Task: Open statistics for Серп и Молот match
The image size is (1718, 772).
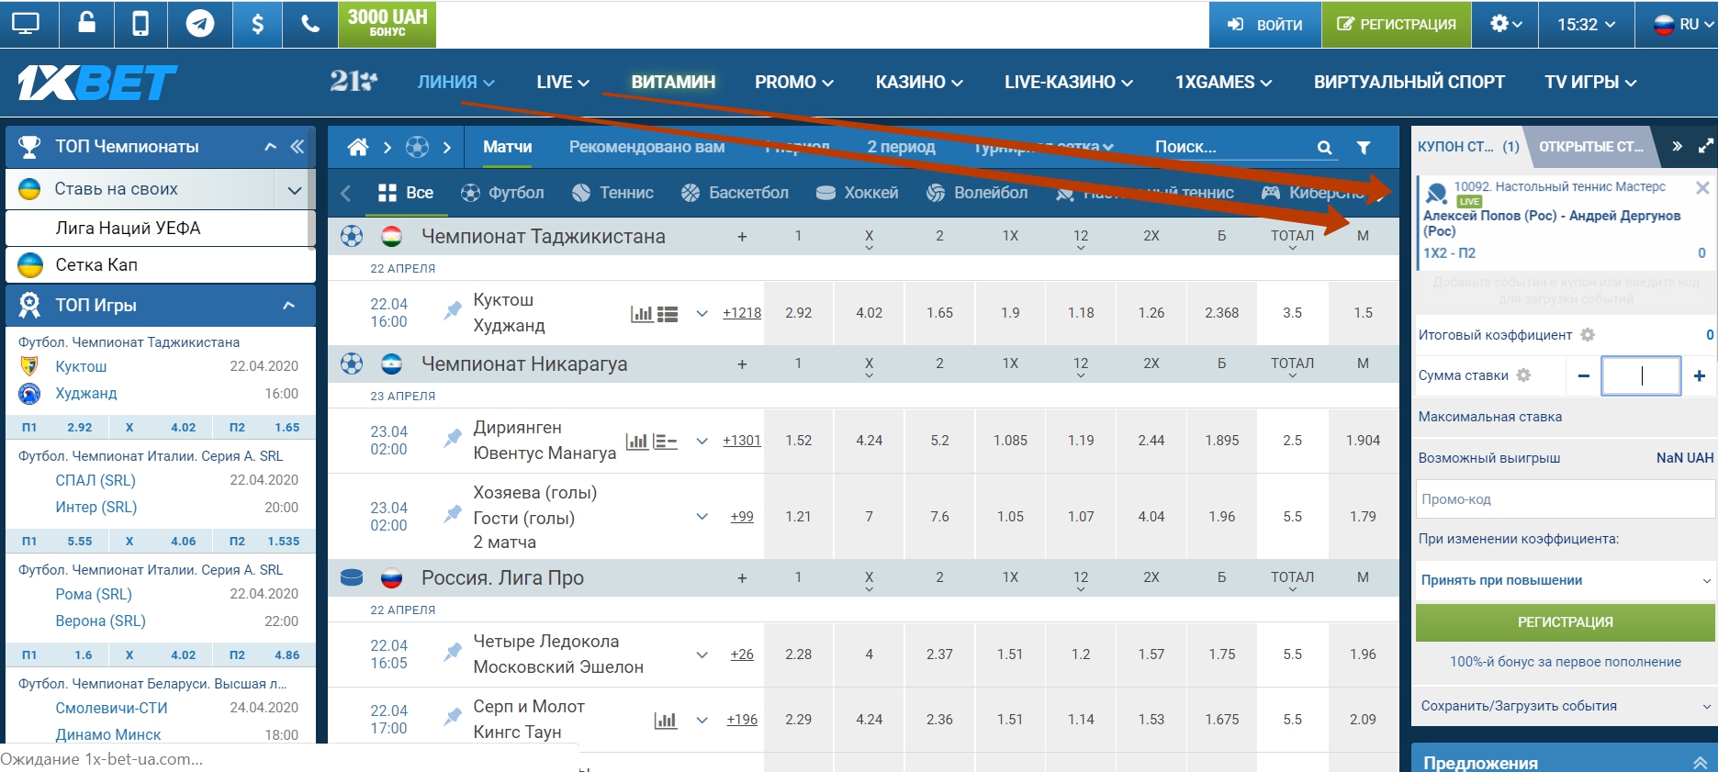Action: click(666, 721)
